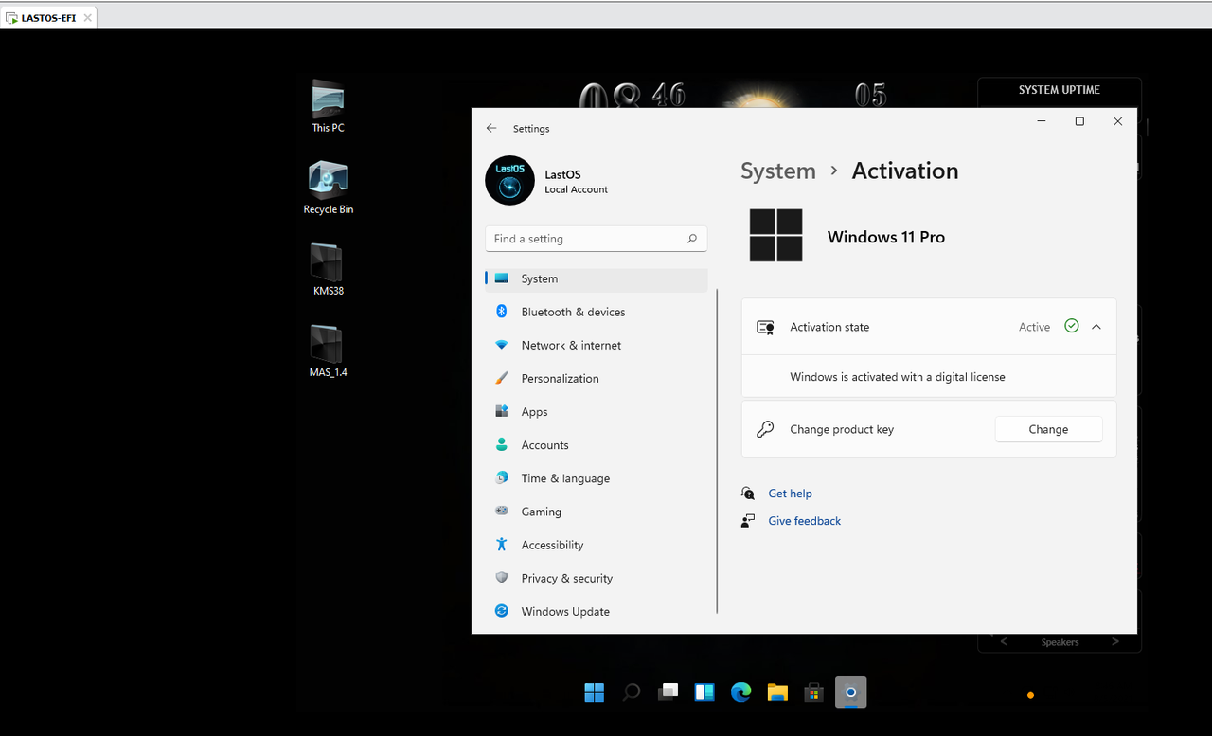Click the System breadcrumb link
The width and height of the screenshot is (1212, 736).
tap(777, 171)
